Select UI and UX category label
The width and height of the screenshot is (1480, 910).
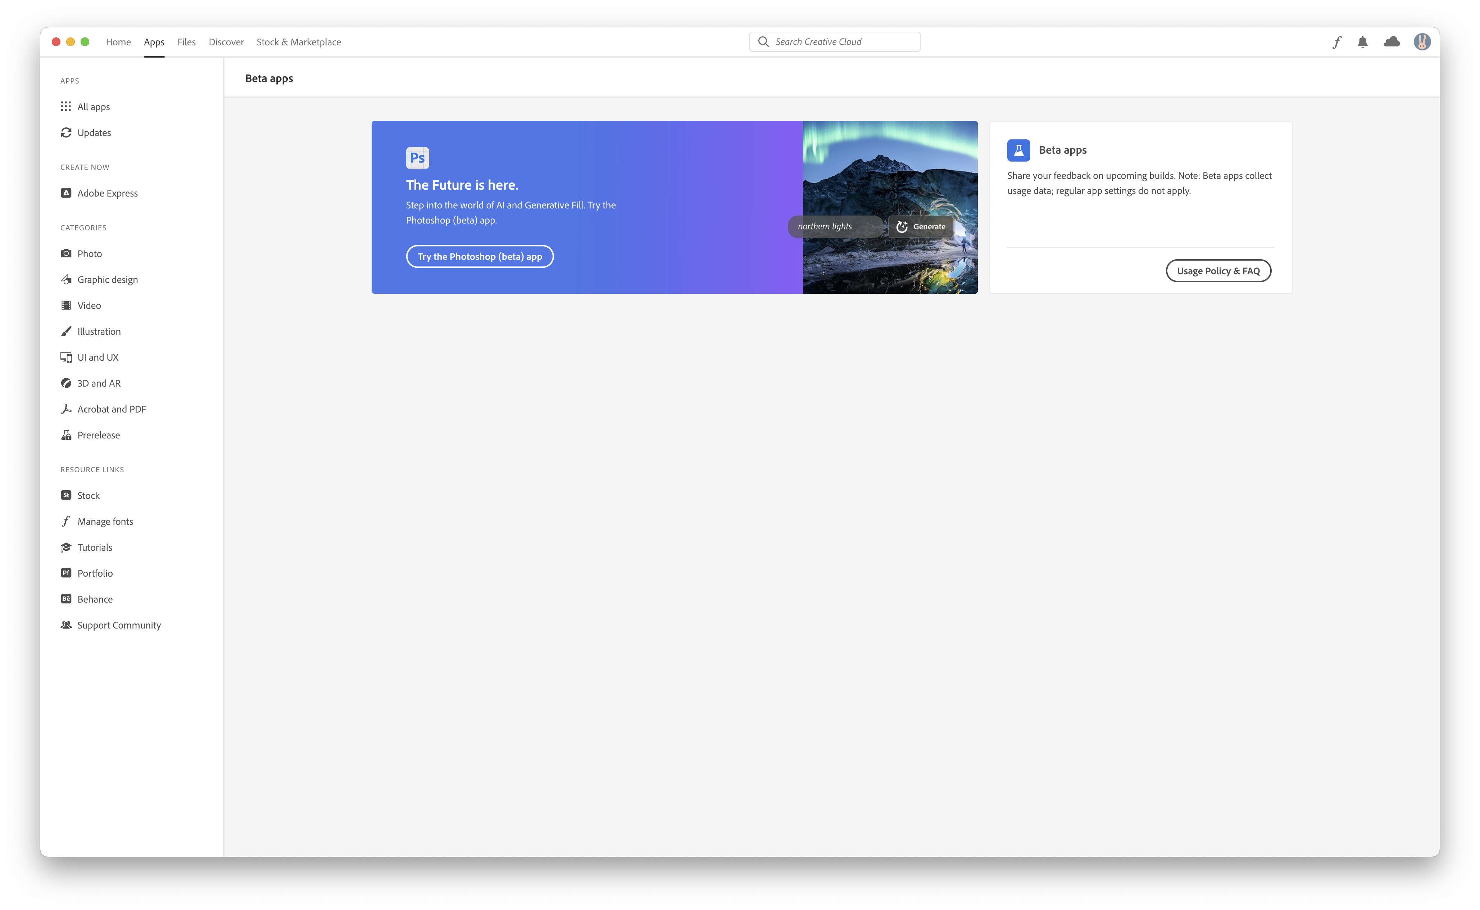click(98, 357)
